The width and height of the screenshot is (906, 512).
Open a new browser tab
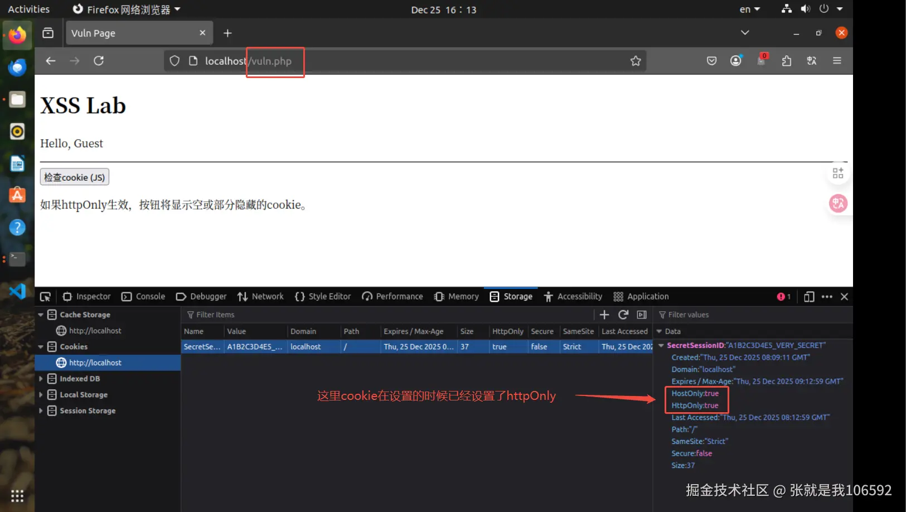tap(227, 33)
